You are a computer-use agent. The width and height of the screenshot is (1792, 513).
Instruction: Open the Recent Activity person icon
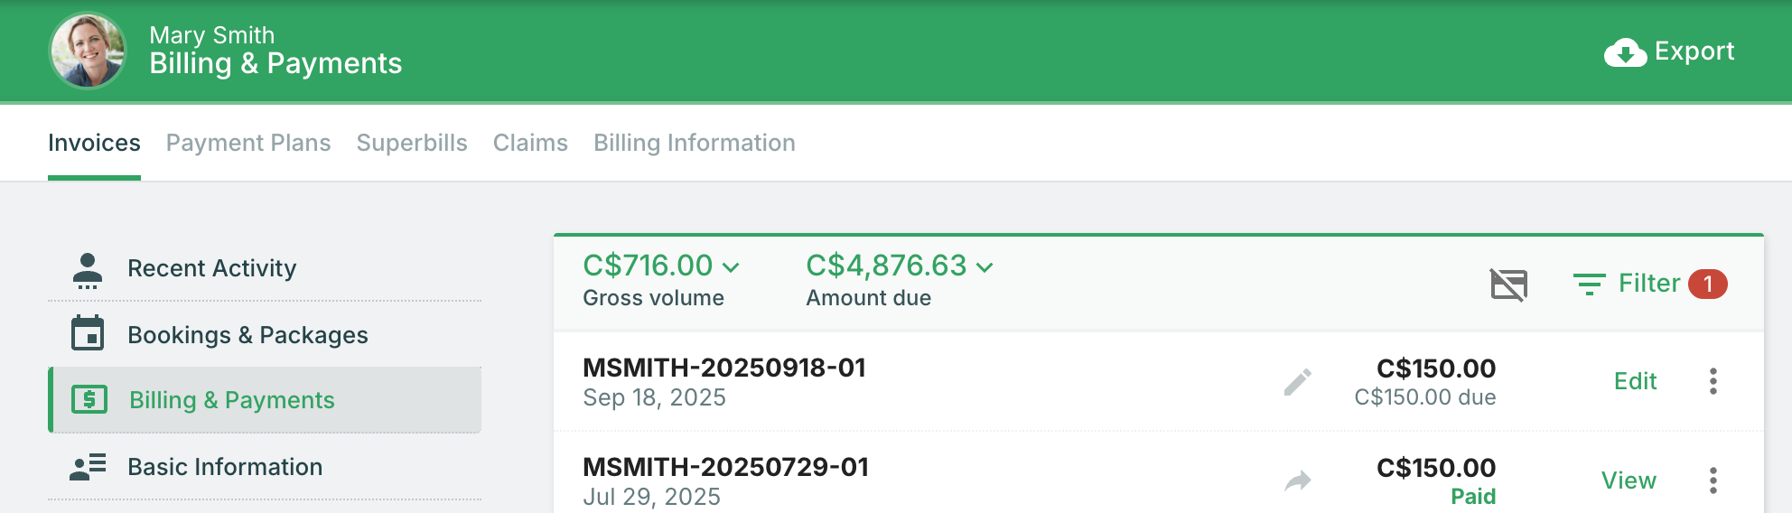coord(88,269)
